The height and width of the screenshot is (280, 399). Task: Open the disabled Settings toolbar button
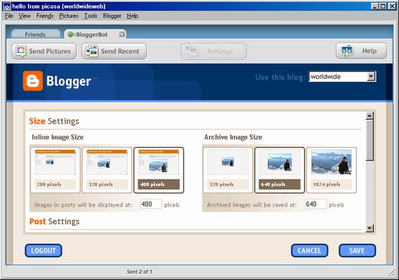tap(213, 51)
